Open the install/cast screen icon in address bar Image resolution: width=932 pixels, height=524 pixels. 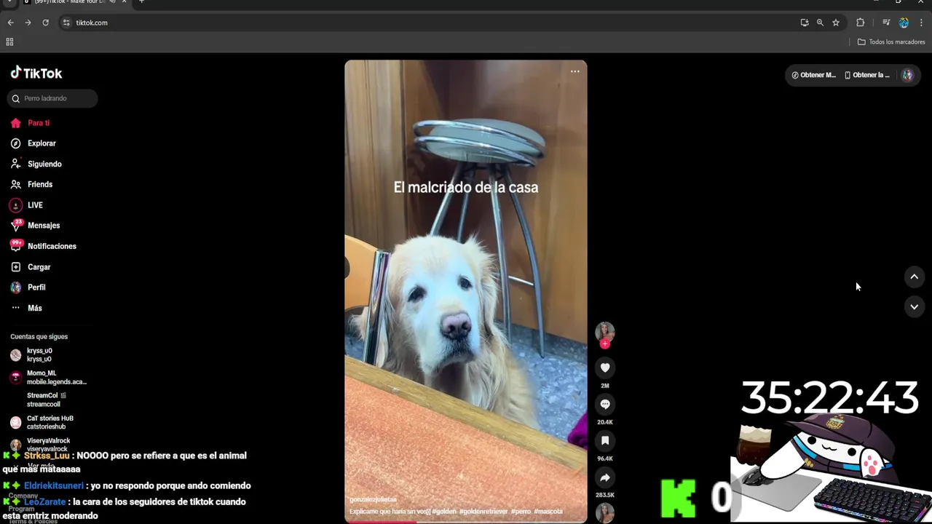pos(805,23)
